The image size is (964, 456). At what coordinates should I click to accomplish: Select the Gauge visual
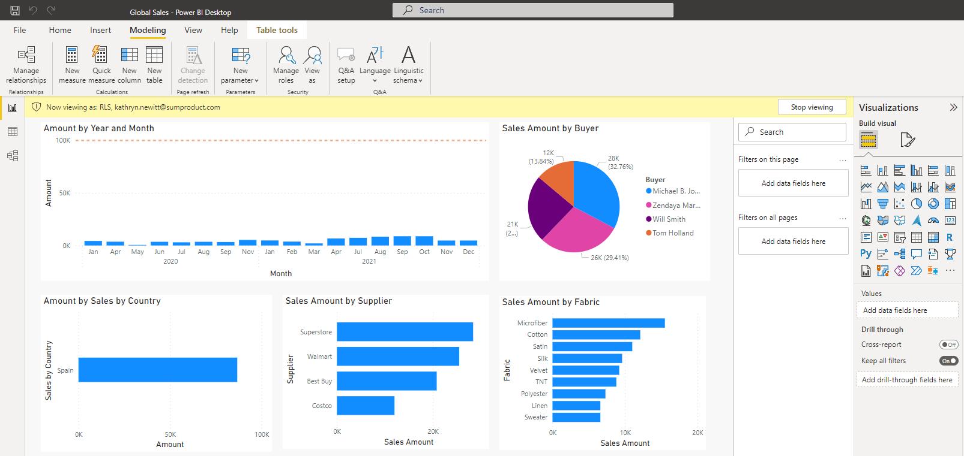(933, 221)
